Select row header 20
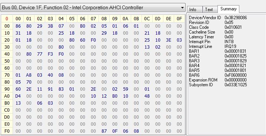Image resolution: width=266 pixels, height=136 pixels. pos(7,40)
